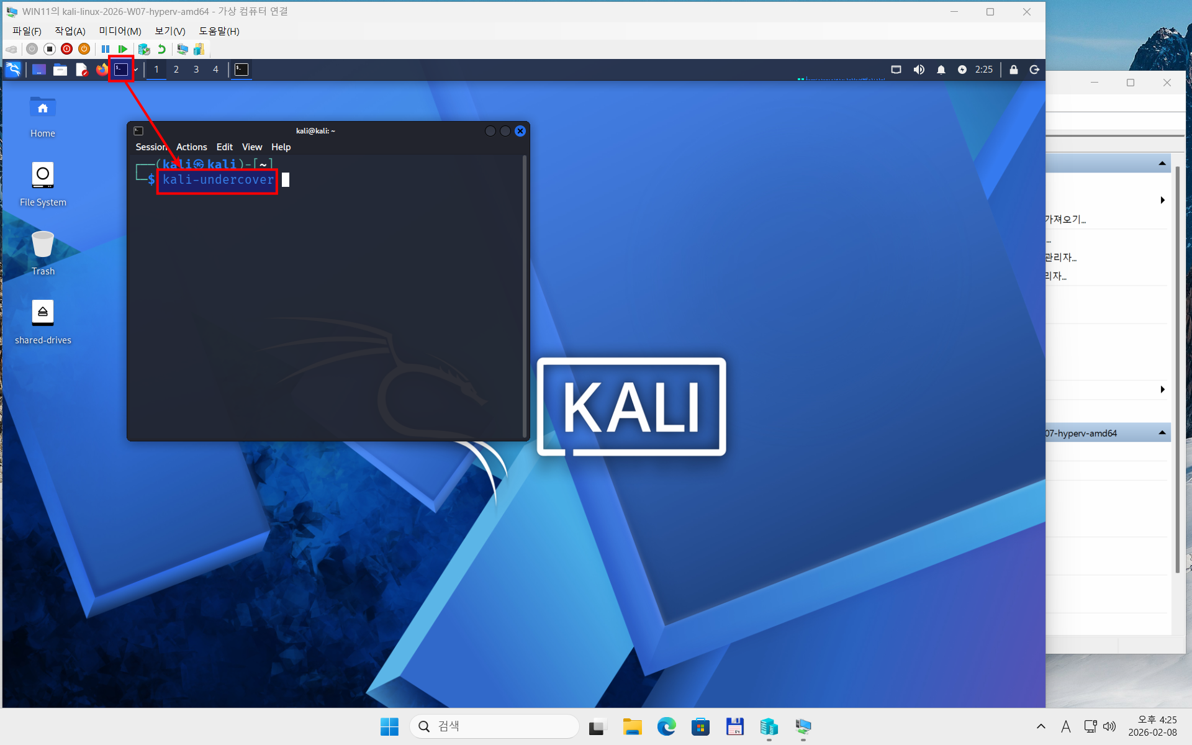Expand the lower submenu arrow in Hyper-V Manager actions

coord(1162,389)
